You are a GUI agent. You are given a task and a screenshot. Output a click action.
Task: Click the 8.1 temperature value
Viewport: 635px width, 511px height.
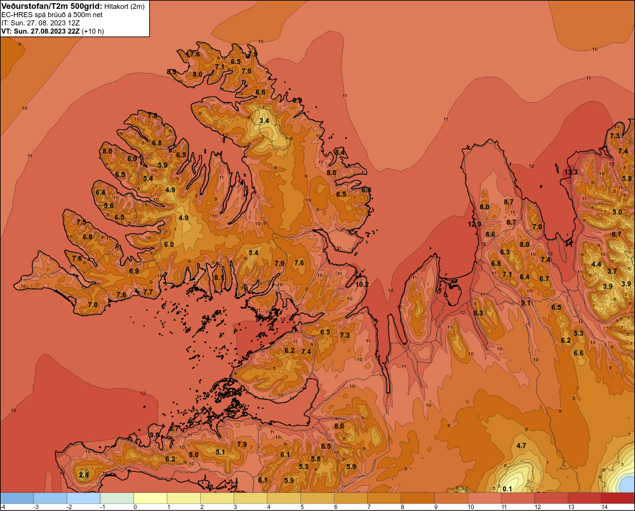tap(218, 277)
